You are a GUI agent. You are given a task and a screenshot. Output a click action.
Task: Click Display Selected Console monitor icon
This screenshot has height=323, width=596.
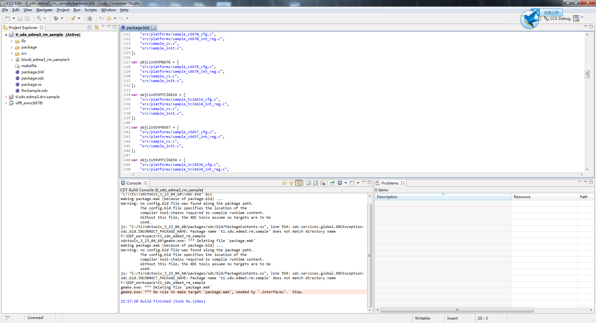340,183
